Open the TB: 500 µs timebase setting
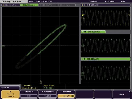This screenshot has height=99, width=132. tap(7, 2)
